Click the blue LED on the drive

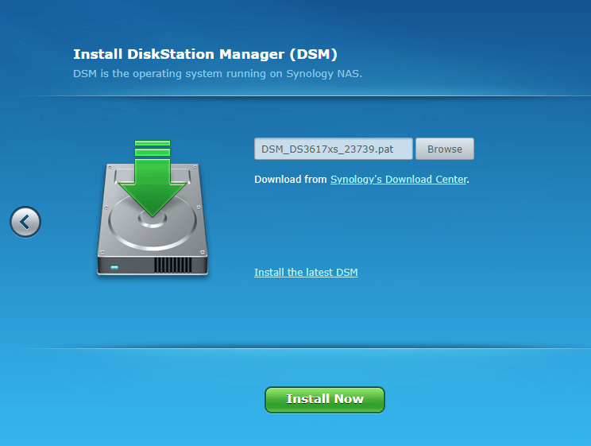114,266
